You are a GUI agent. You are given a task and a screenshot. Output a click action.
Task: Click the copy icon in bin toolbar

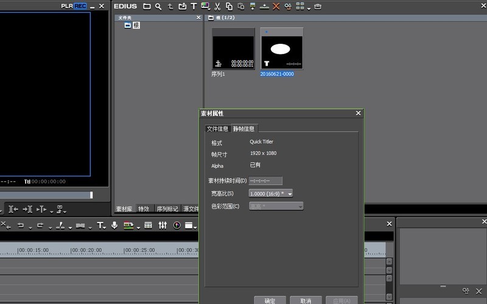(x=229, y=6)
